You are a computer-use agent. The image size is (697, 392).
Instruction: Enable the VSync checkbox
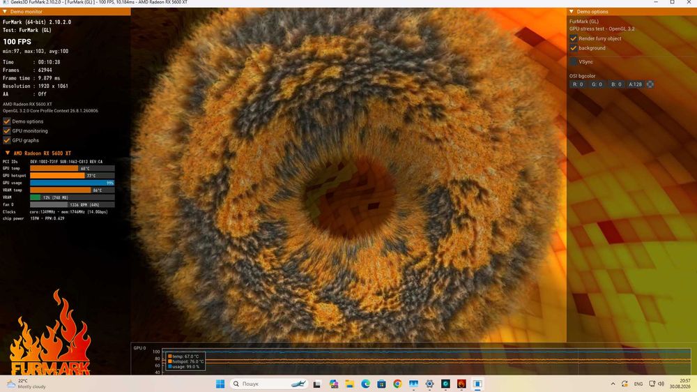[x=574, y=61]
